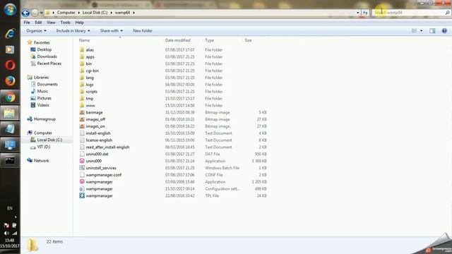
Task: Toggle the preview pane button
Action: click(x=432, y=31)
